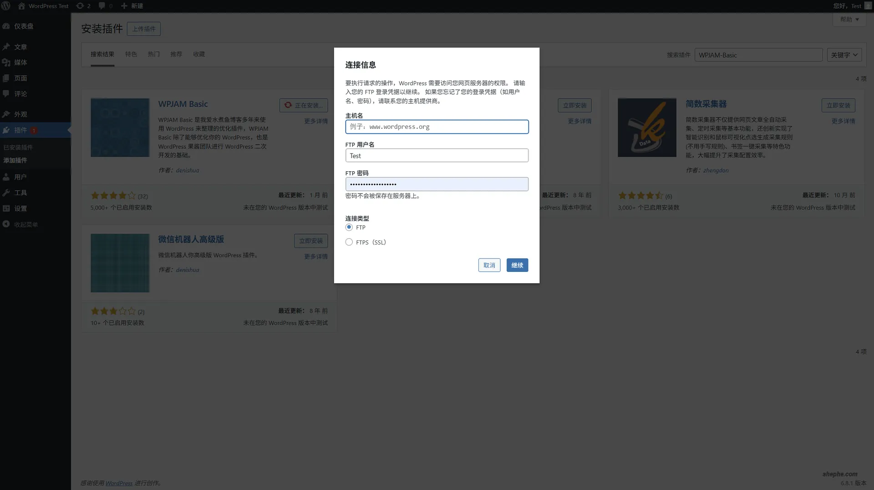The height and width of the screenshot is (490, 874).
Task: Open the 仪表盘 (Dashboard) sidebar icon
Action: pyautogui.click(x=6, y=26)
